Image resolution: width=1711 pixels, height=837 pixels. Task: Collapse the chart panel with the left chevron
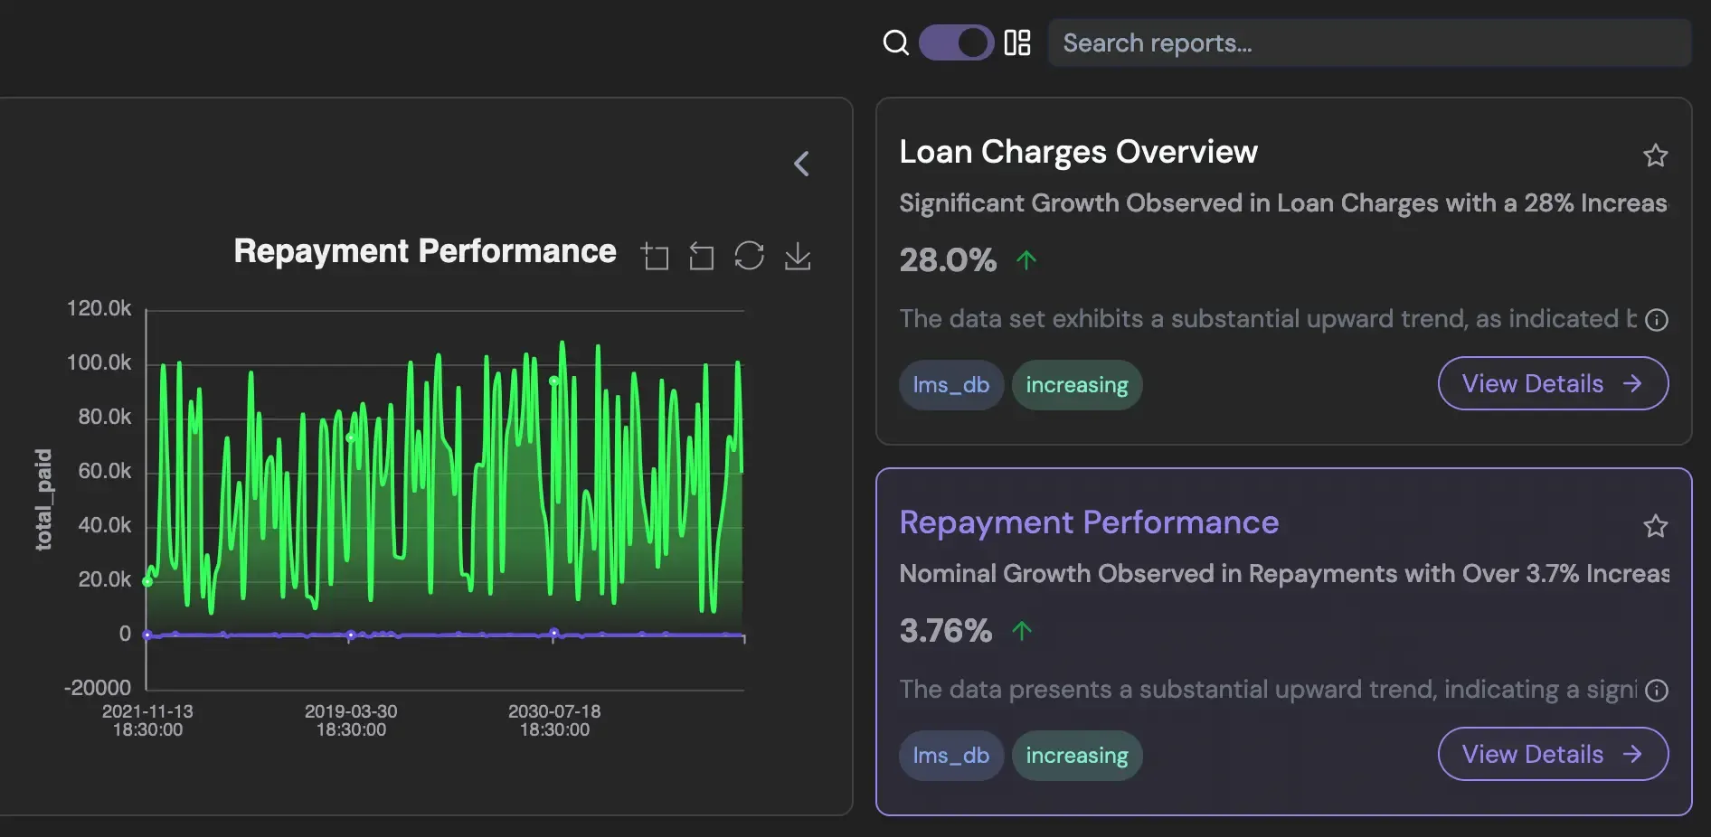pos(801,164)
